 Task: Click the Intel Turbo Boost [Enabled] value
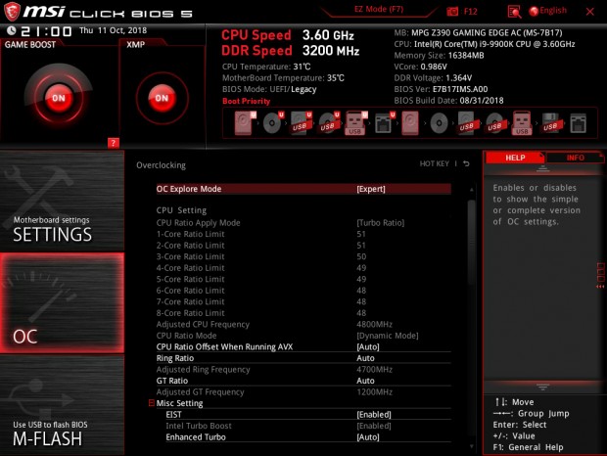(x=374, y=426)
